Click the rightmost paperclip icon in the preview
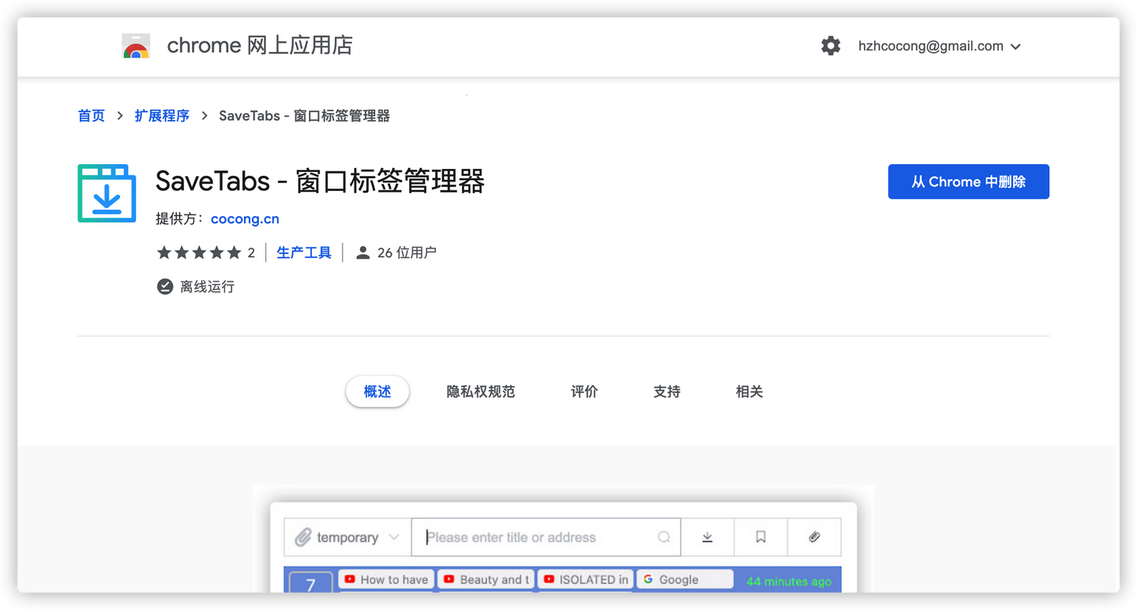This screenshot has height=610, width=1137. (814, 537)
